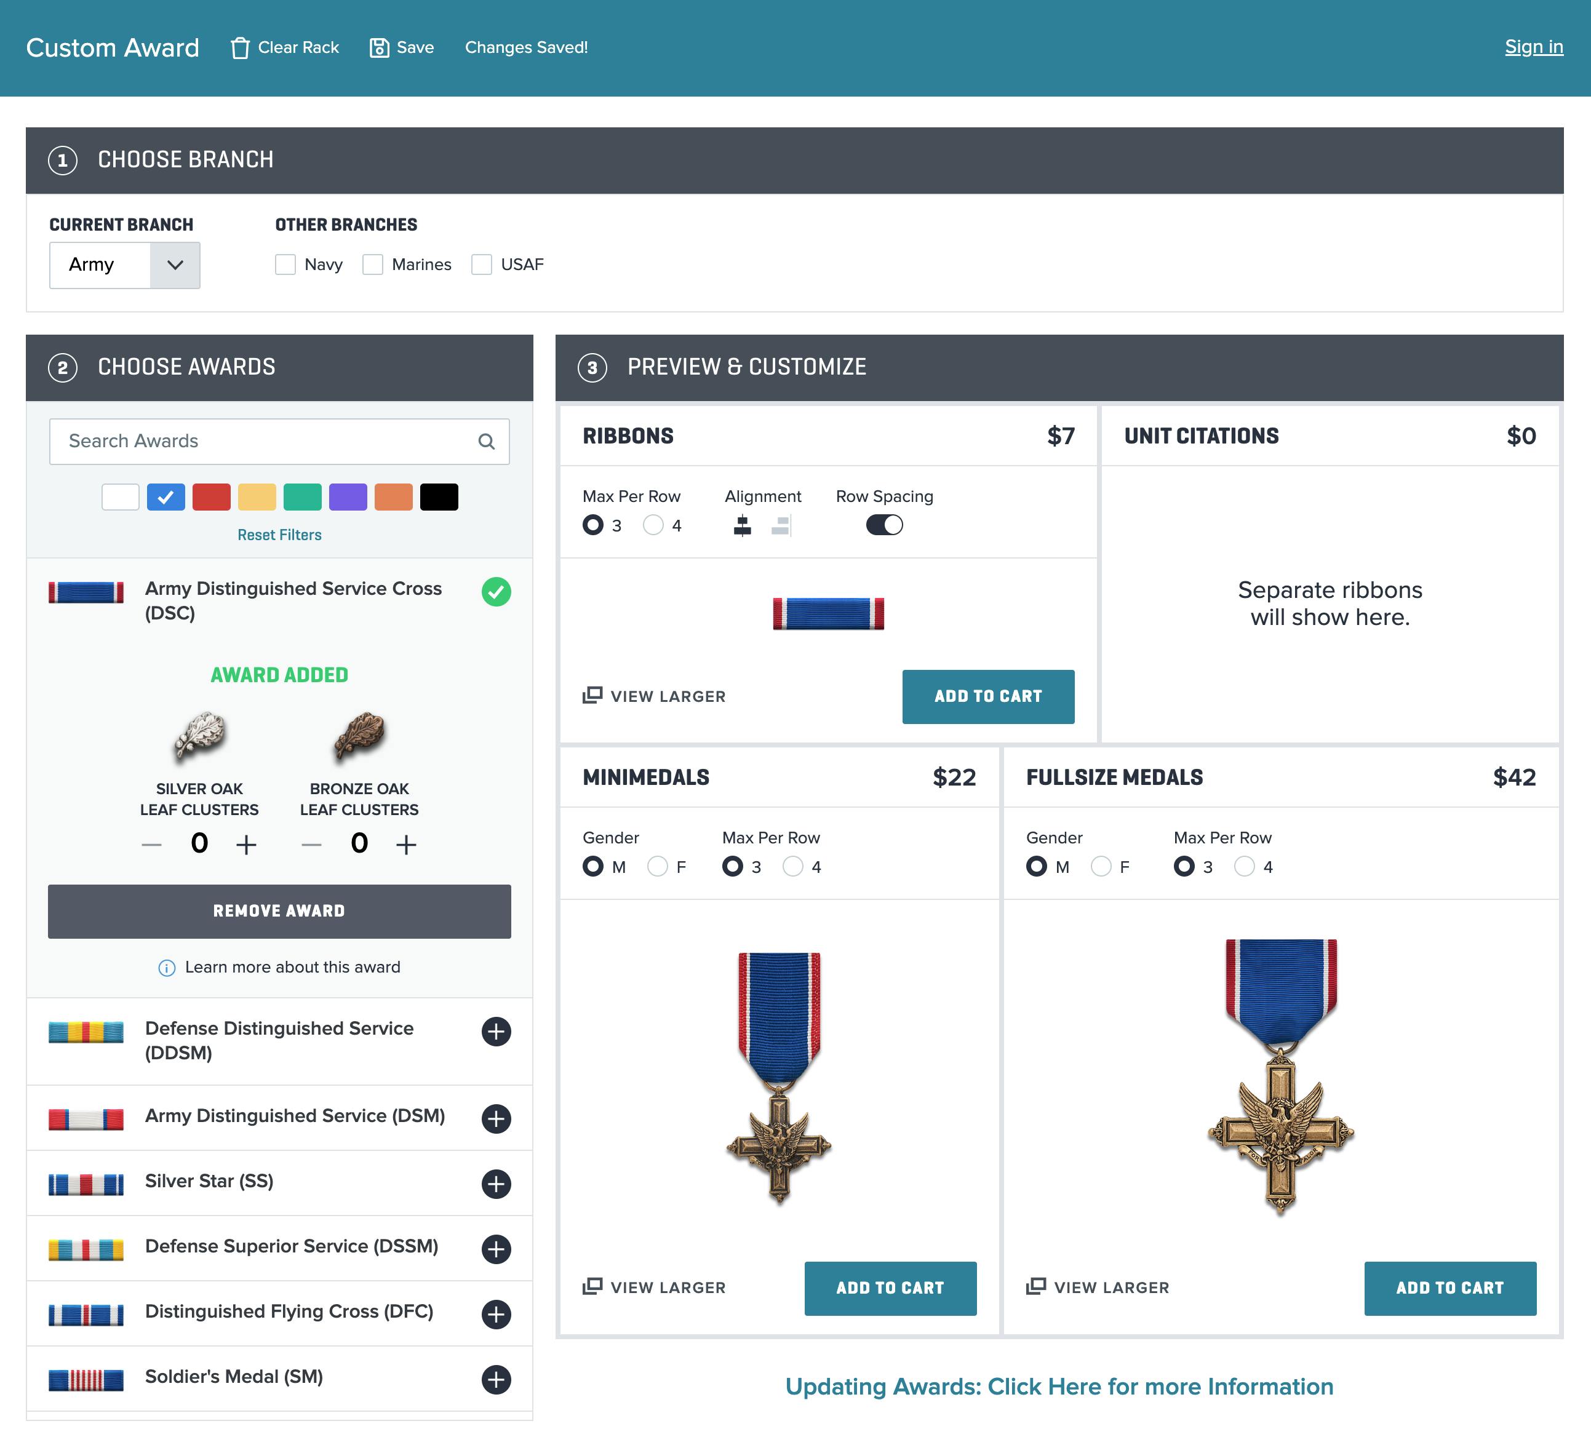
Task: Click the Save floppy disk icon
Action: (380, 47)
